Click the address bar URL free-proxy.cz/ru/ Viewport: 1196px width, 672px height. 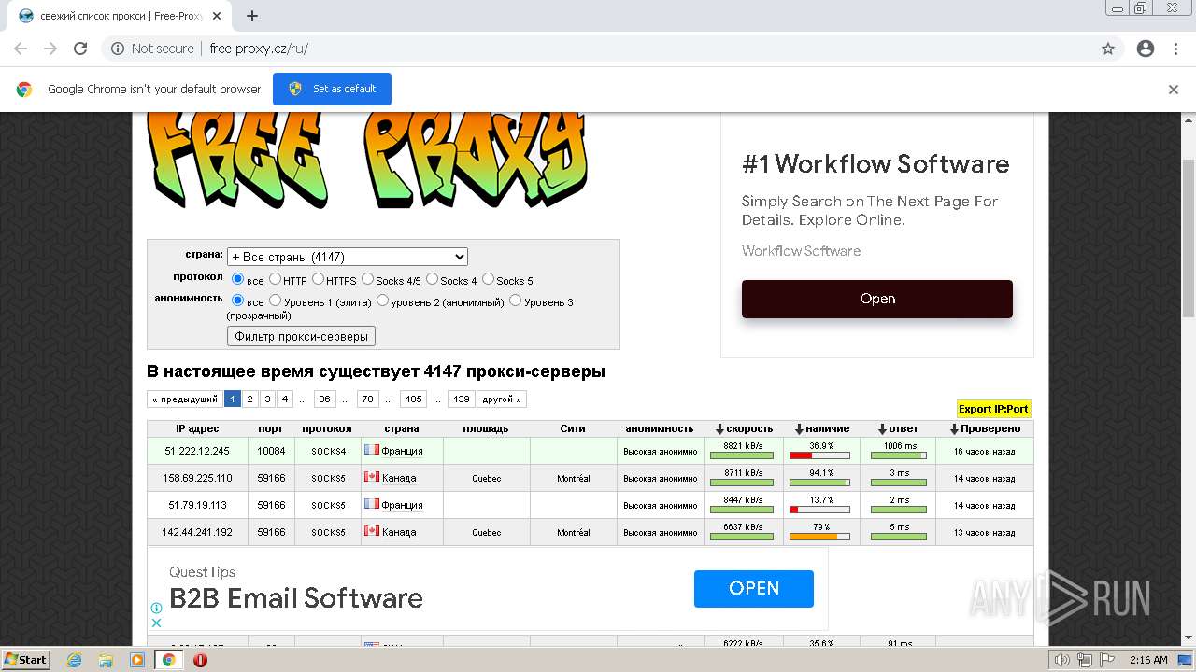(x=259, y=49)
